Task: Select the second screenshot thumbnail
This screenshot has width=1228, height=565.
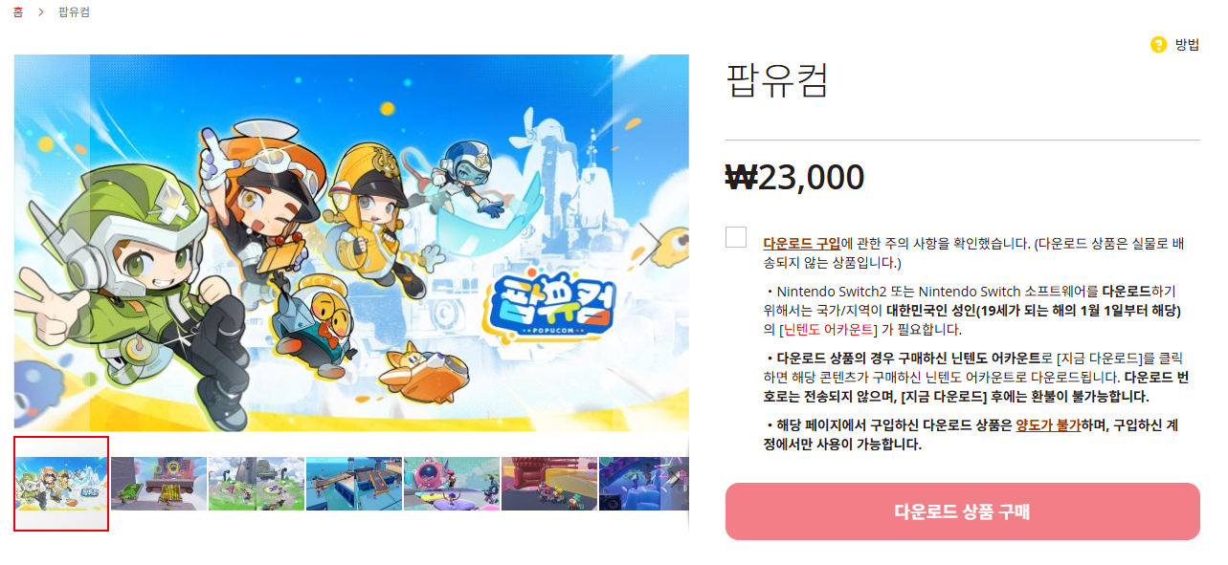Action: 159,484
